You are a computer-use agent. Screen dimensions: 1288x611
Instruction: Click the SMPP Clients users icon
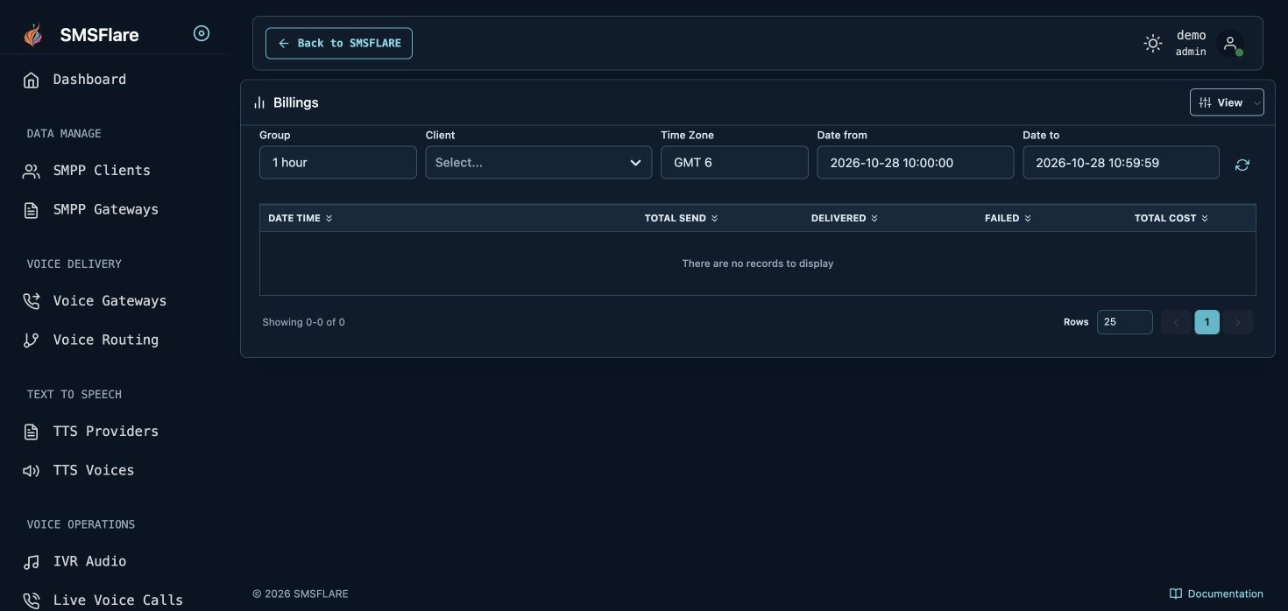pos(32,172)
